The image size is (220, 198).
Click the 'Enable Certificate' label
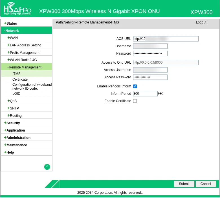(118, 101)
